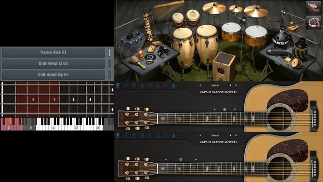Open horizontal-lines icon in upper guitar toolbar
323x182 pixels.
click(134, 85)
